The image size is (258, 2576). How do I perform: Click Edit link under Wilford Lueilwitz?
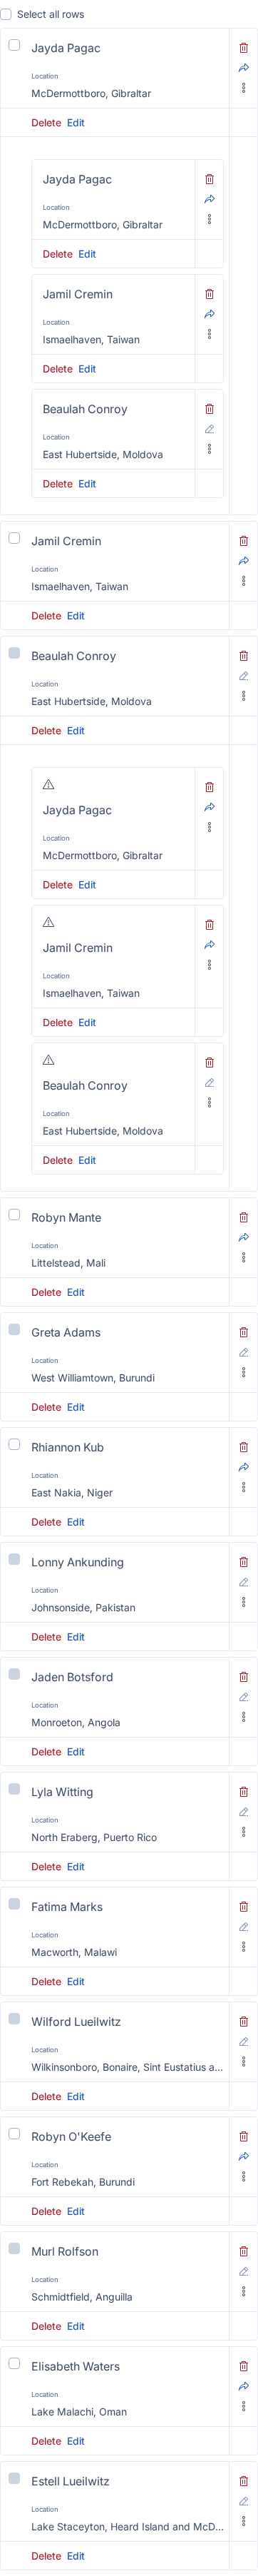pyautogui.click(x=76, y=2096)
